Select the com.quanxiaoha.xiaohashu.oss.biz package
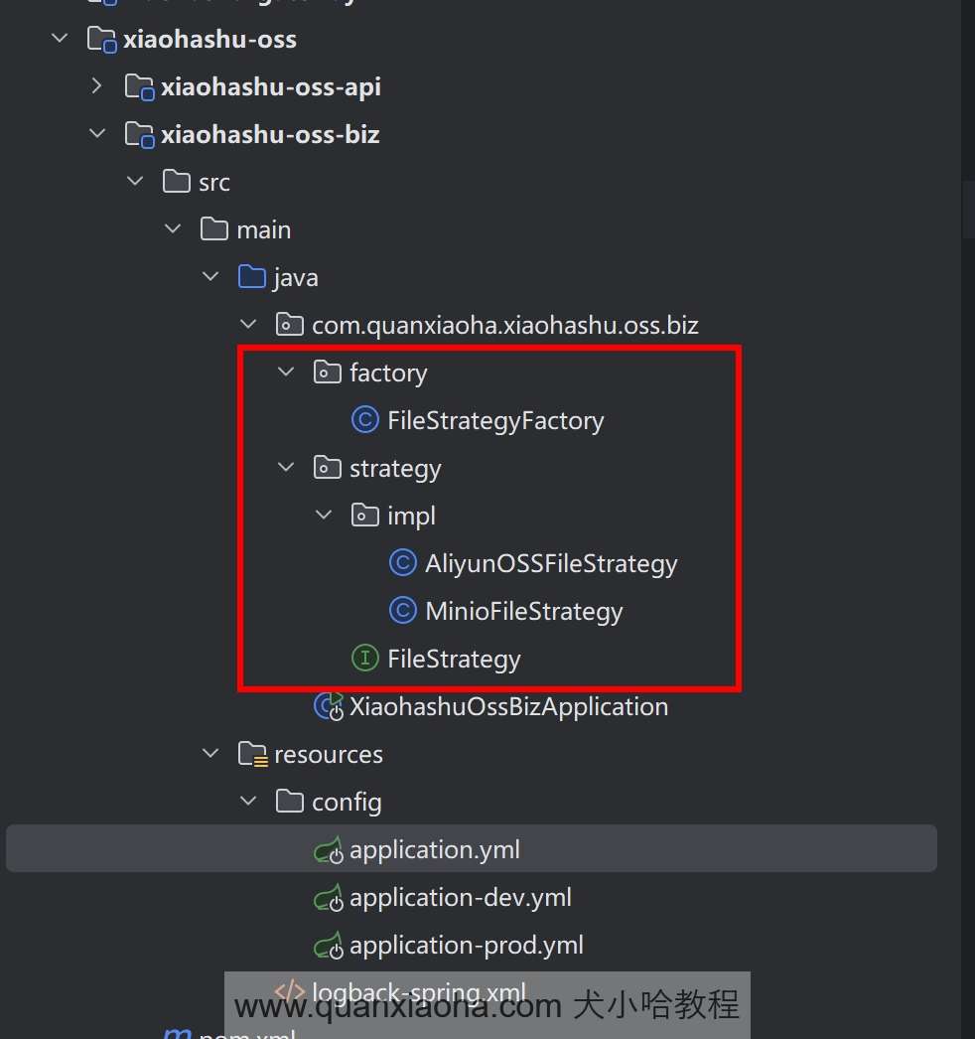Screen dimensions: 975x1039 click(504, 325)
